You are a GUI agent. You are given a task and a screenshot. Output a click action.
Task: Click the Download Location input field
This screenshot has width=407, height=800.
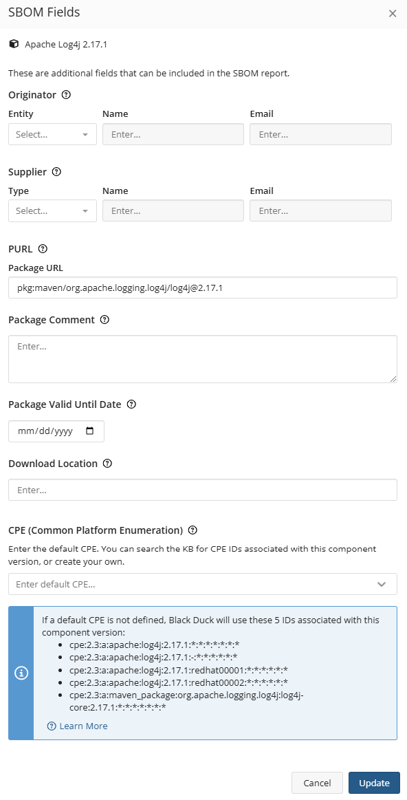pyautogui.click(x=203, y=490)
